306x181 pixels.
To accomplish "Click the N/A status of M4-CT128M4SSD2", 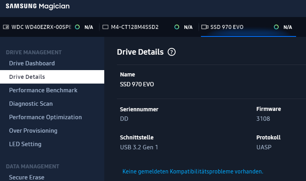I will 188,27.
